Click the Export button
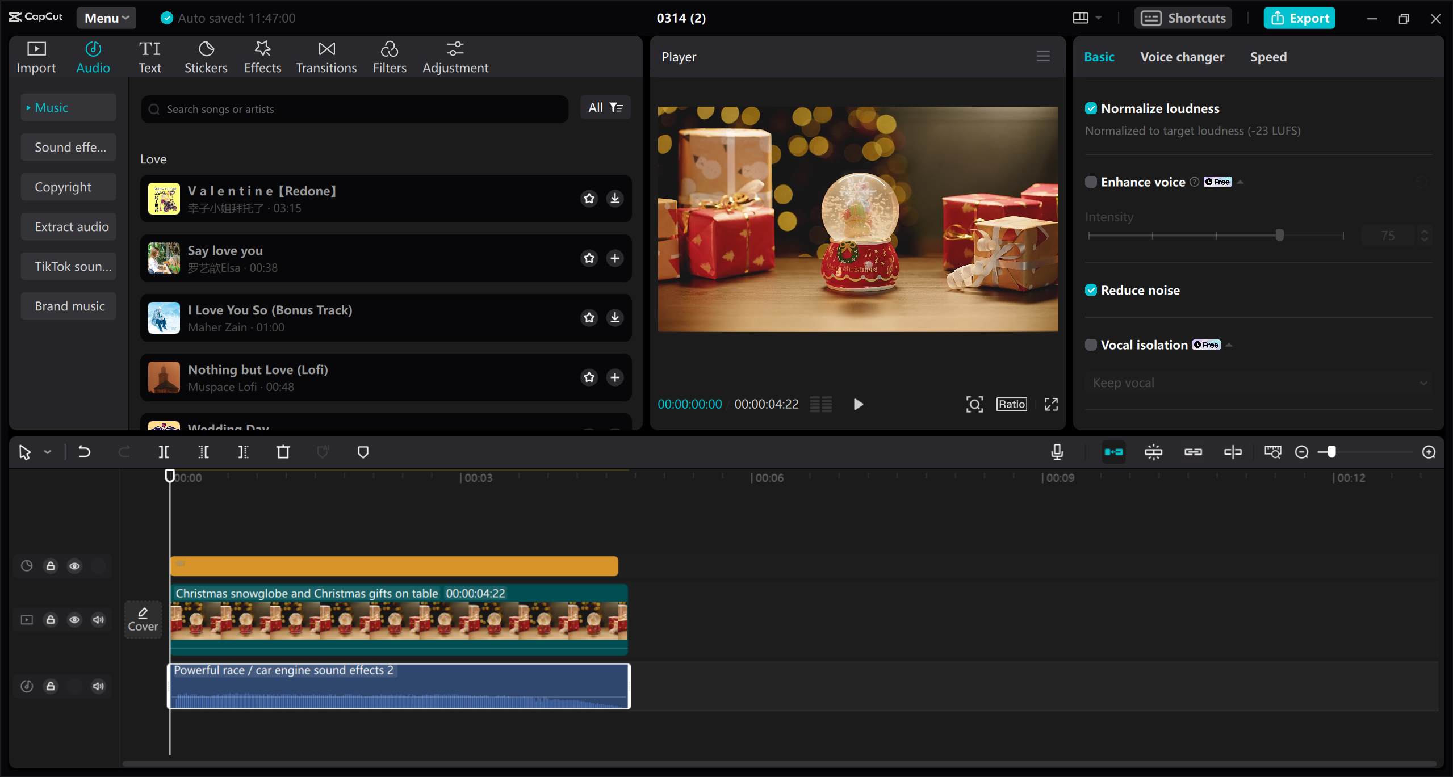The height and width of the screenshot is (777, 1453). (1299, 18)
